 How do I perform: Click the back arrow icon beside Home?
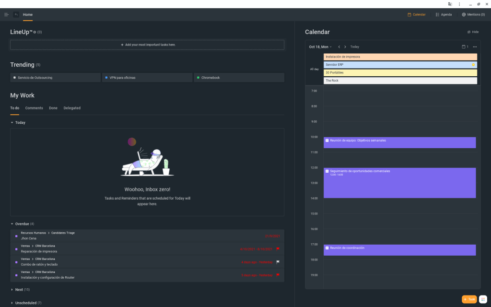16,14
